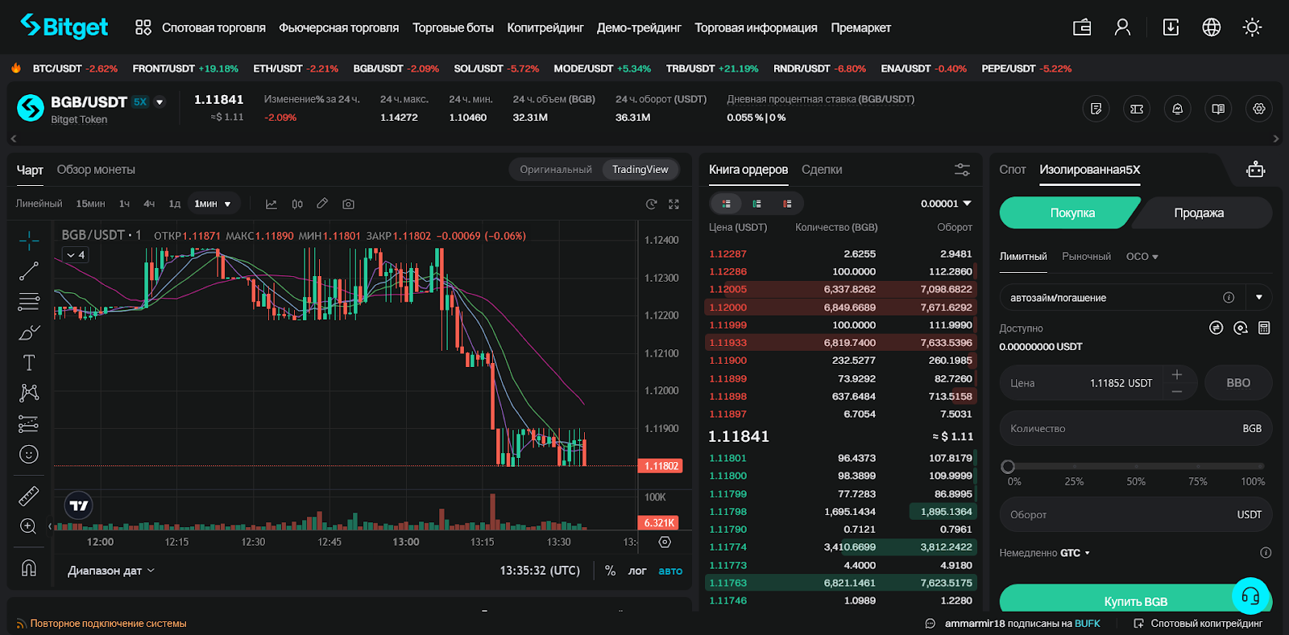Take a chart snapshot with camera icon
Image resolution: width=1289 pixels, height=635 pixels.
pos(348,204)
